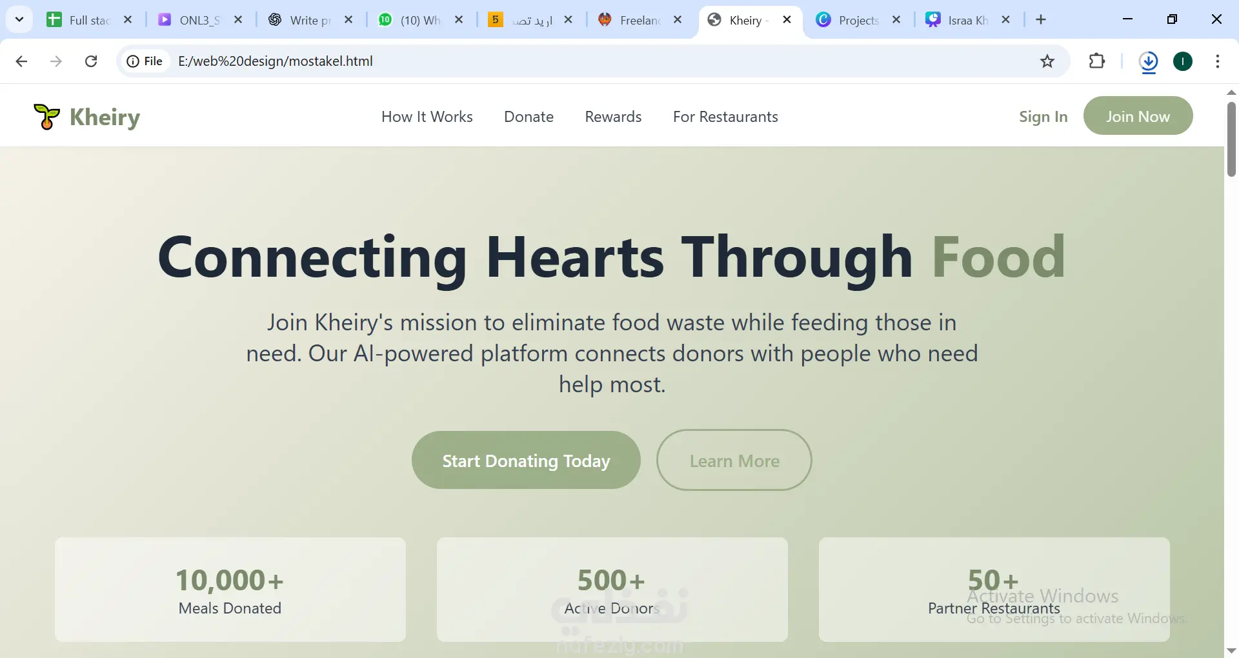Switch to the Projects tab

[858, 20]
